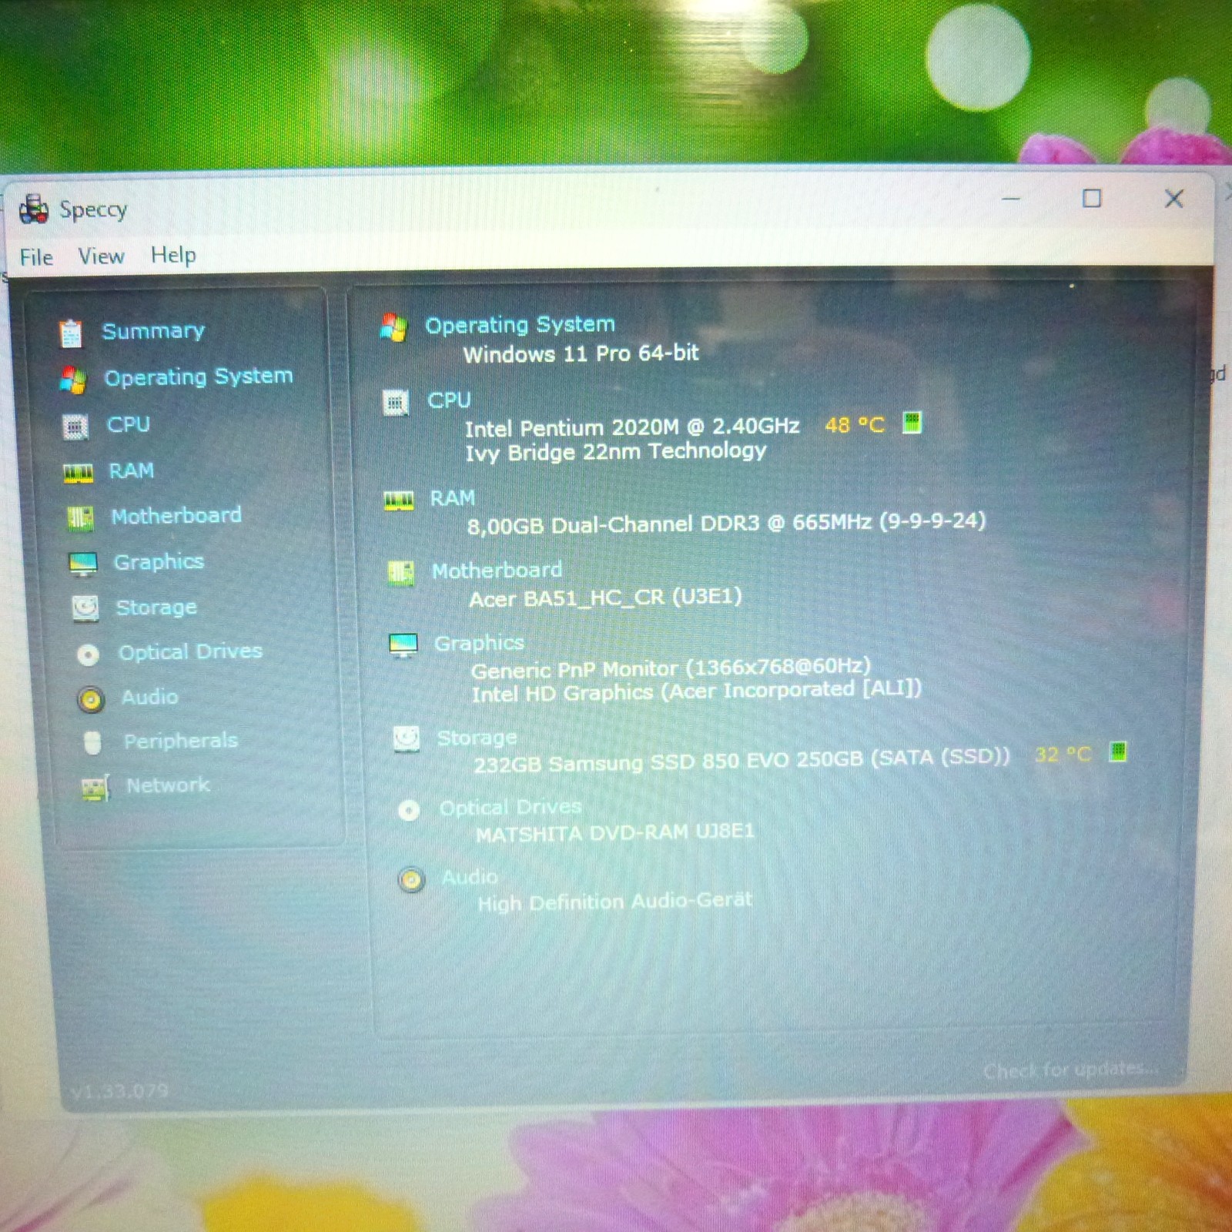Click the Audio speaker icon in summary pane
The width and height of the screenshot is (1232, 1232).
pos(412,879)
